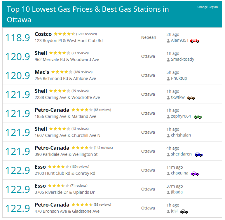Viewport: 225px width, 220px height.
Task: Open the Change Region link
Action: click(x=207, y=7)
